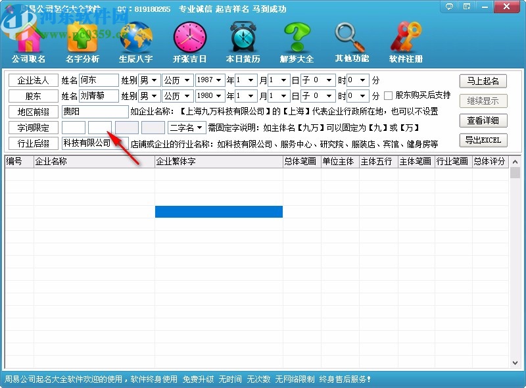Select the 名字分析 name analysis icon

[x=80, y=39]
